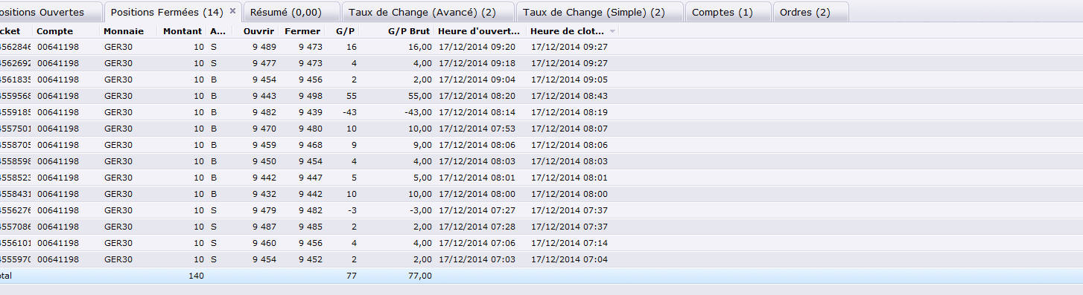
Task: Click the sort arrow on Heure de clôture column
Action: [x=612, y=31]
